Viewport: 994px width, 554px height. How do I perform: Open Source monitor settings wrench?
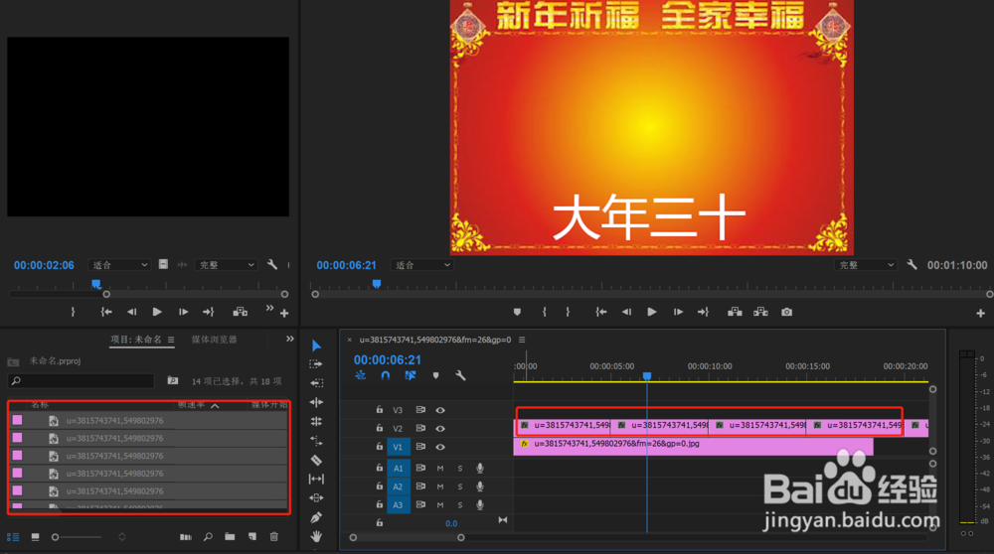click(272, 265)
